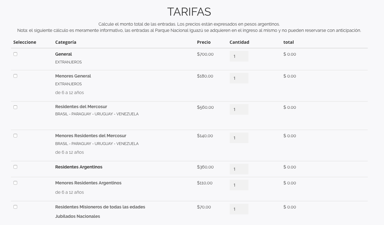Click quantity box for Residentes Misioneros
Screen dimensions: 384x225
click(x=239, y=209)
